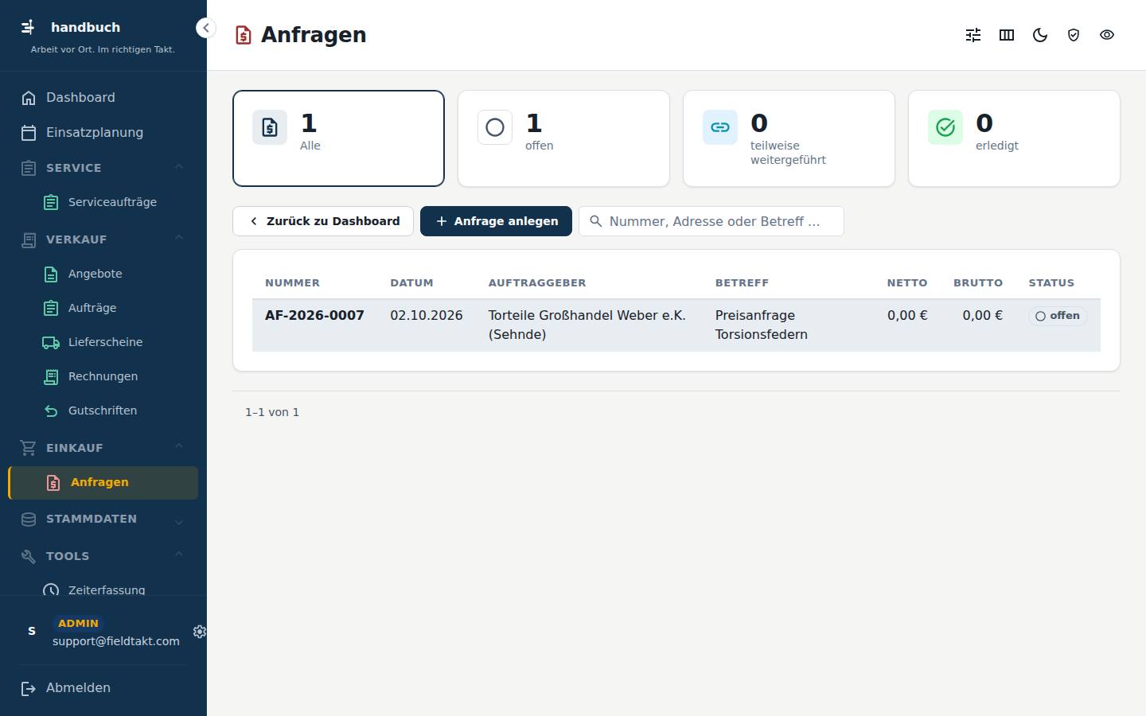Open Gutschriften in the sidebar
Screen dimensions: 1146x716
click(x=103, y=411)
